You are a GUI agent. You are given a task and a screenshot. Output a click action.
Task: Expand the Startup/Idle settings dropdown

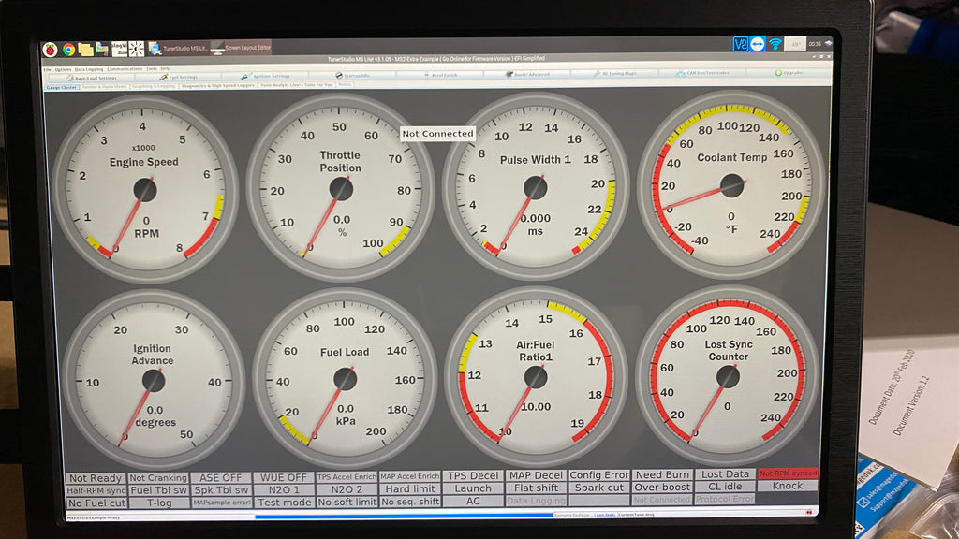352,75
